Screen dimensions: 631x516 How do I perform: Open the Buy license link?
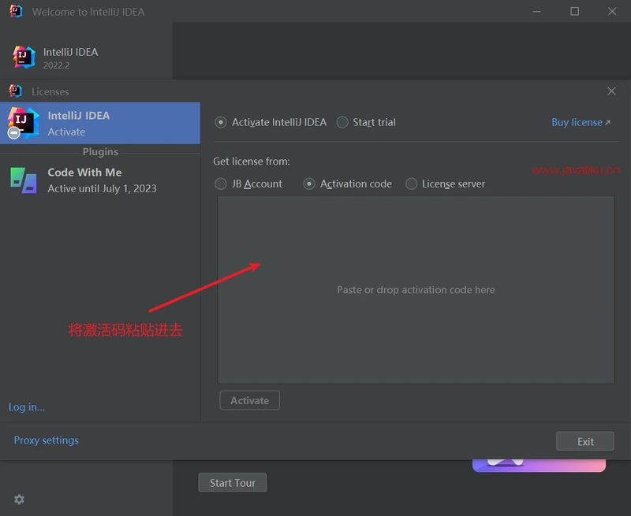581,123
